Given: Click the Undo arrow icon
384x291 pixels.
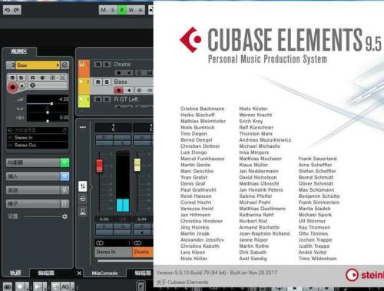Looking at the screenshot, I should click(x=8, y=10).
